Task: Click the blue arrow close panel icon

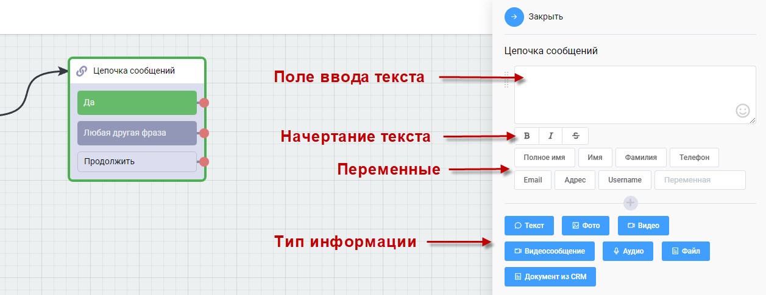Action: point(514,17)
